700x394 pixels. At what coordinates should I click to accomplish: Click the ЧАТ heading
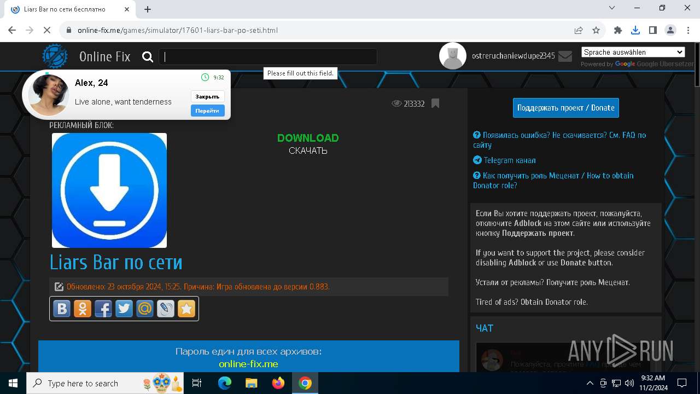tap(485, 328)
